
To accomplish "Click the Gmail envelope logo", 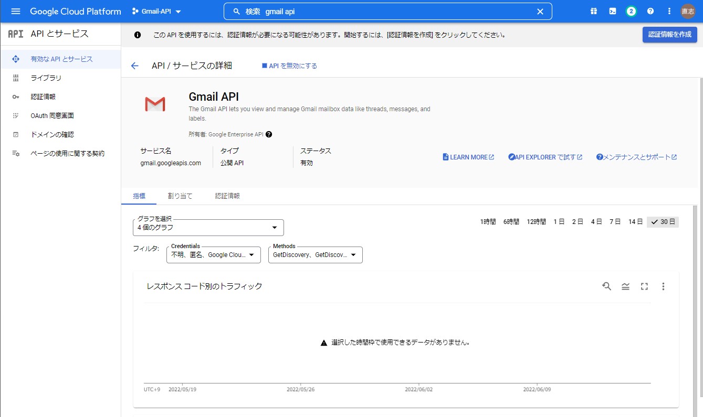I will coord(155,104).
